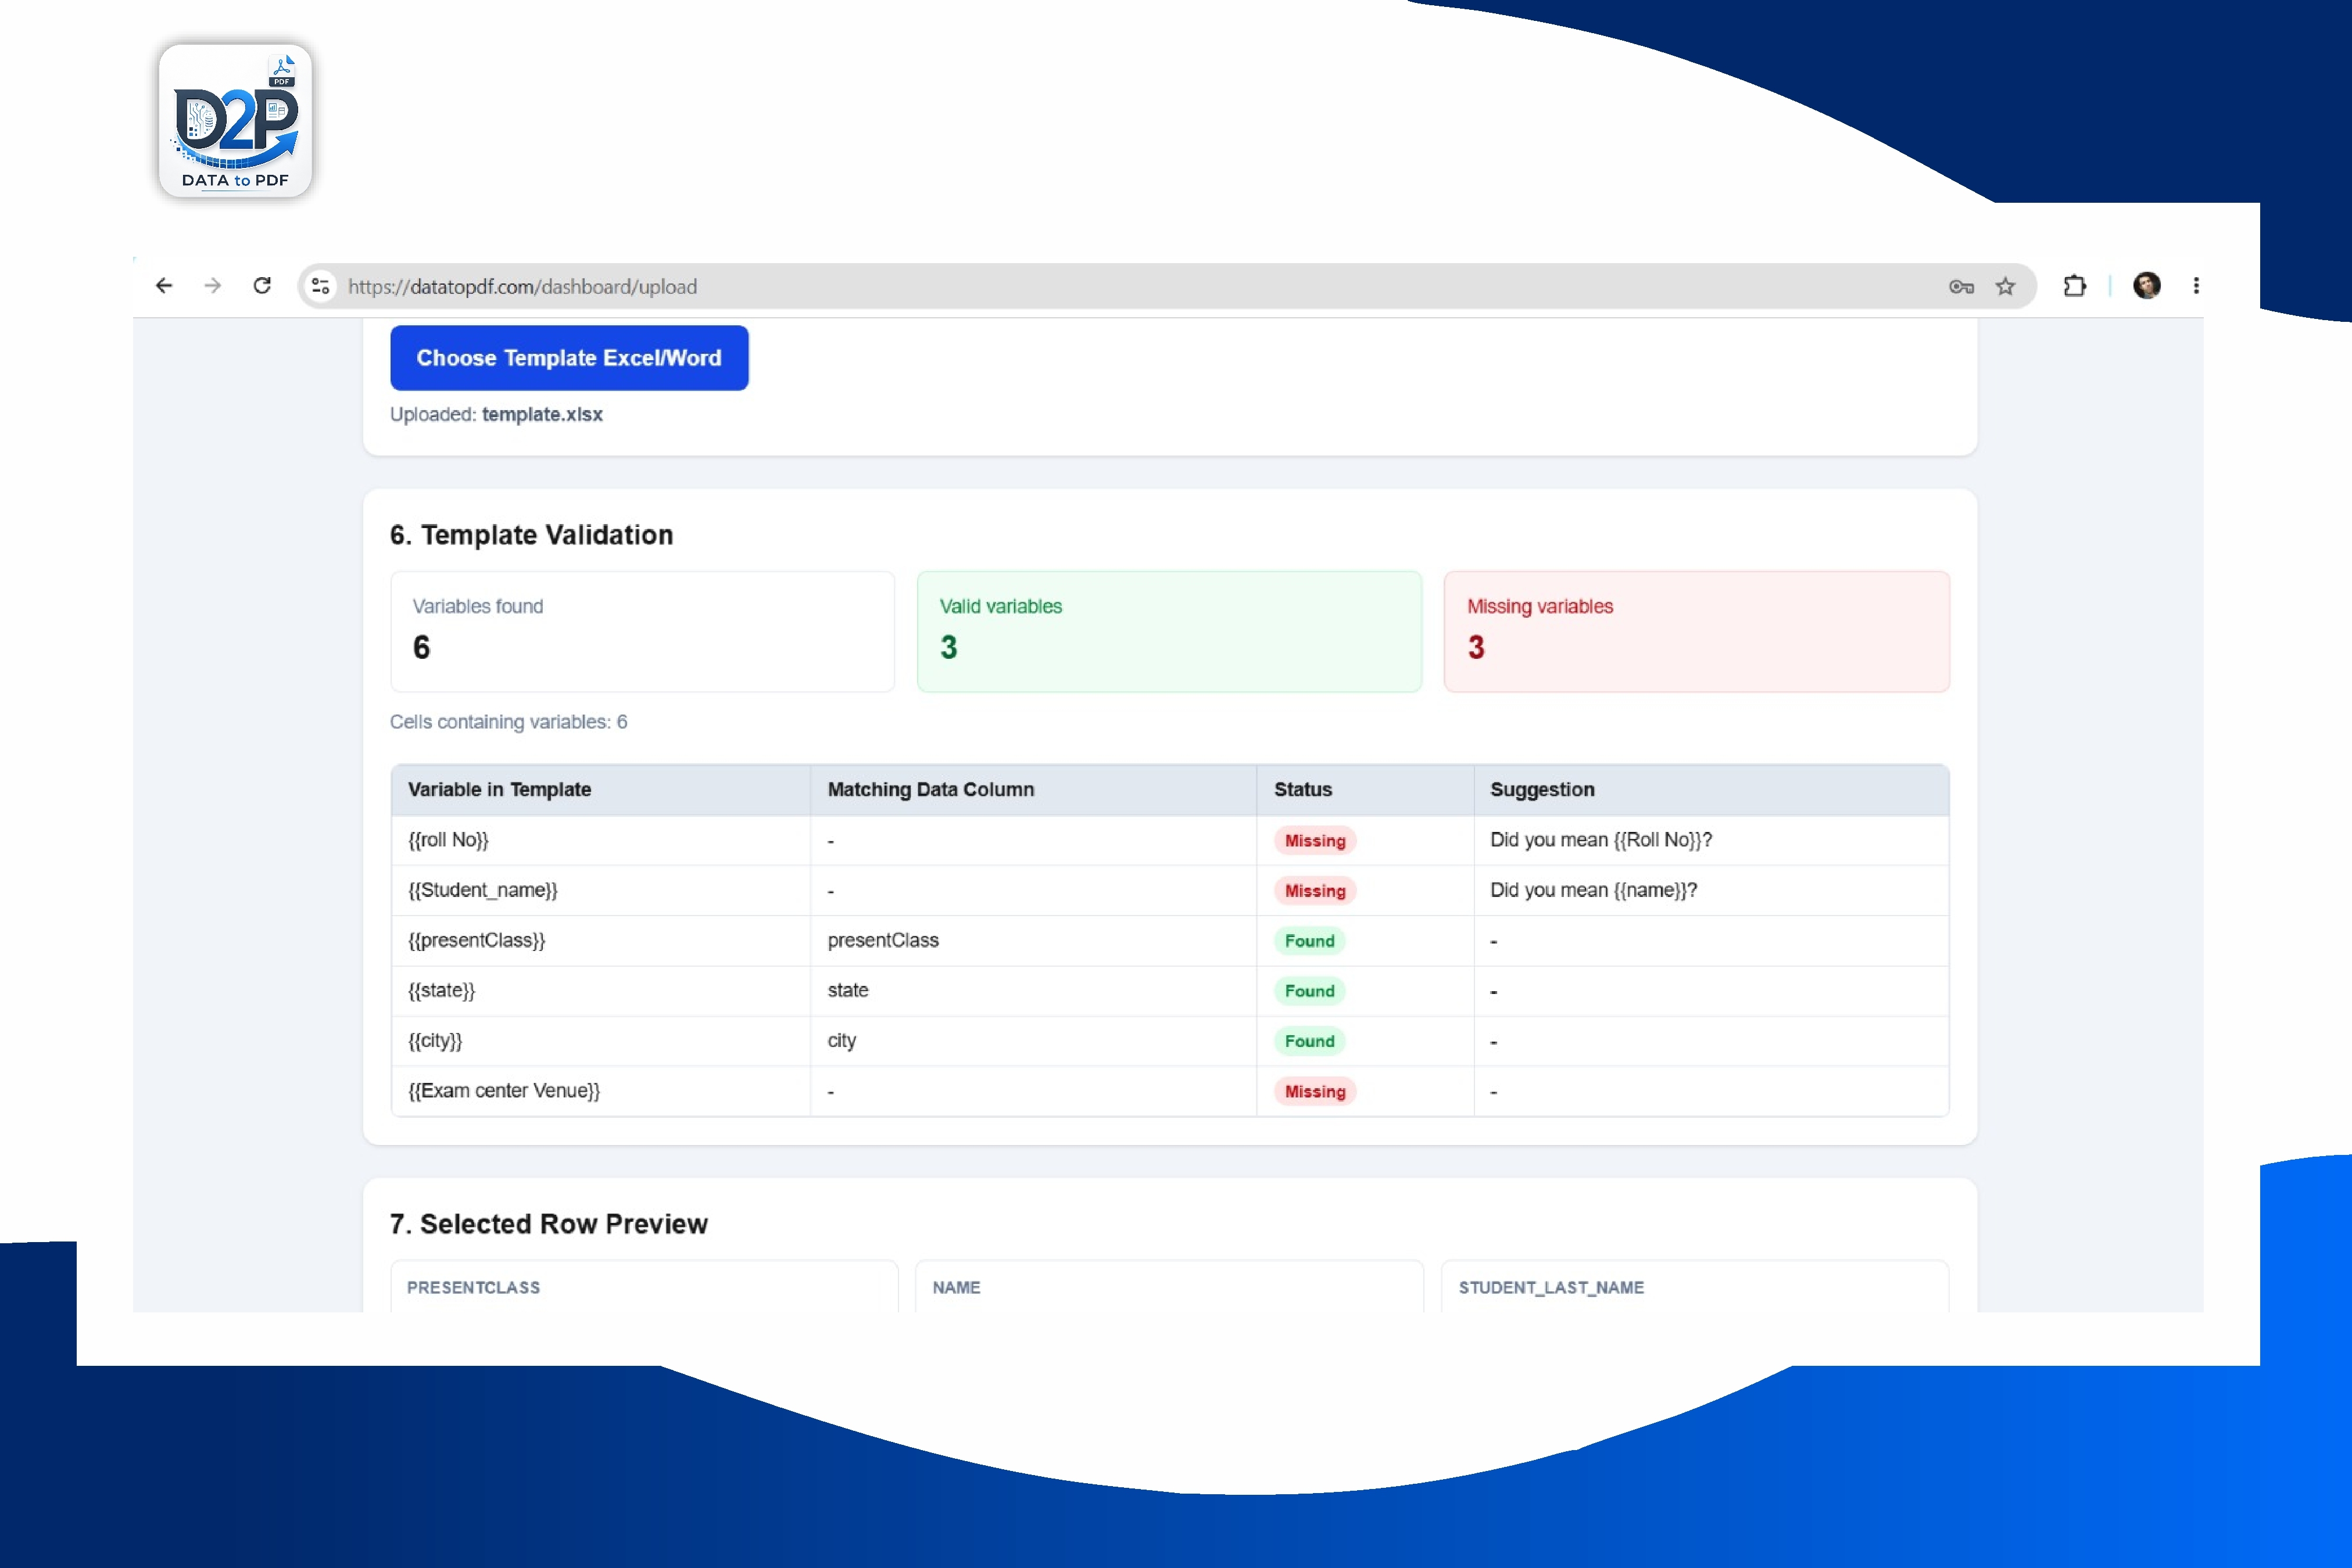The width and height of the screenshot is (2352, 1568).
Task: Click the browser forward arrow
Action: (x=212, y=286)
